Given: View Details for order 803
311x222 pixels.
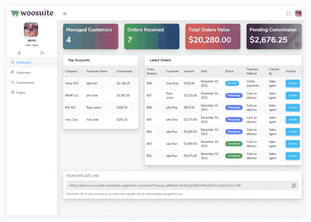Looking at the screenshot, I should (x=292, y=144).
